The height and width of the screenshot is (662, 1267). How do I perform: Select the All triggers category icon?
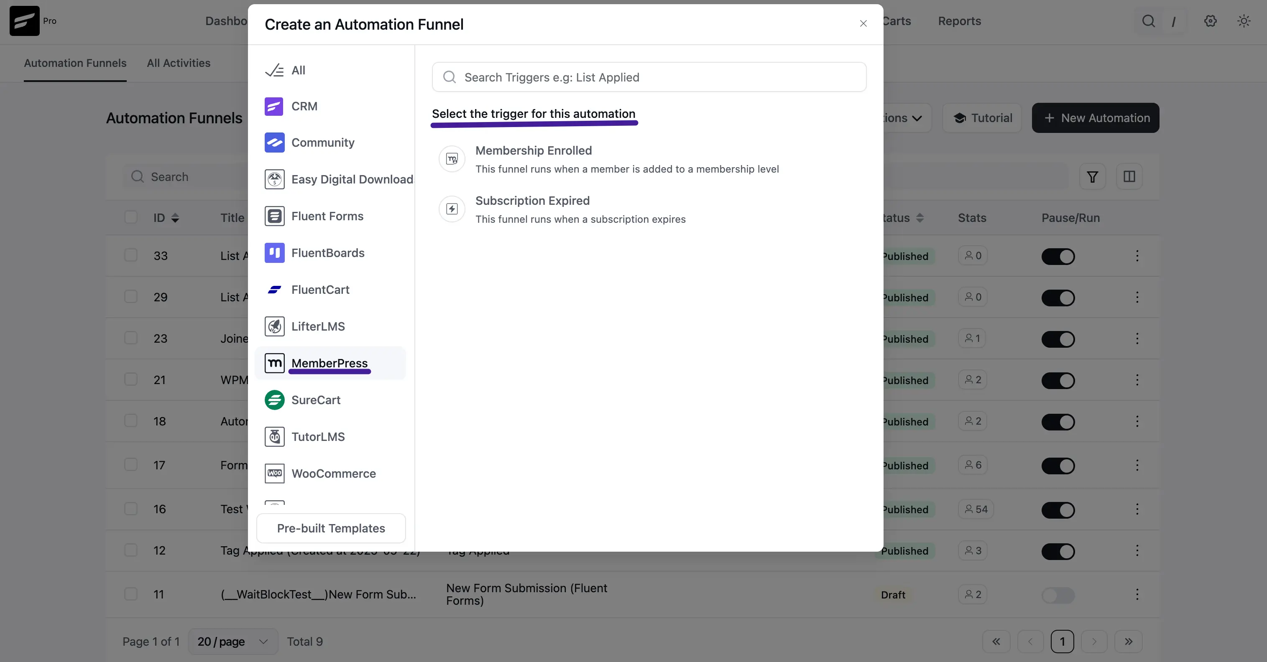click(x=274, y=70)
